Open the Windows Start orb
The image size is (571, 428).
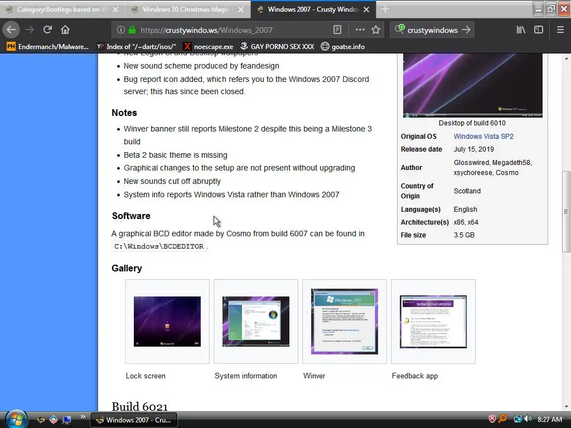(16, 419)
